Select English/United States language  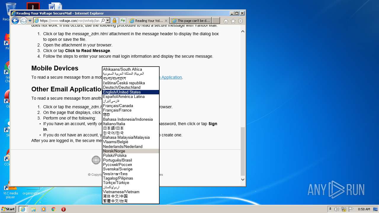131,92
